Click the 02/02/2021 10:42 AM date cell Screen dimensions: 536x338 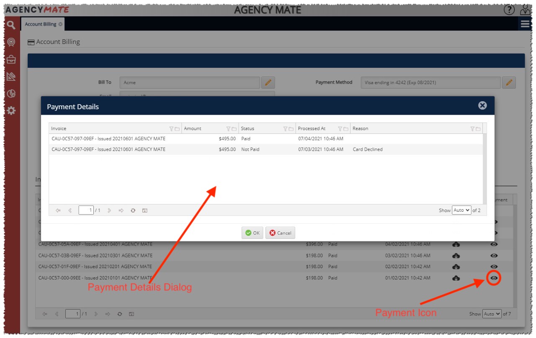(x=407, y=267)
